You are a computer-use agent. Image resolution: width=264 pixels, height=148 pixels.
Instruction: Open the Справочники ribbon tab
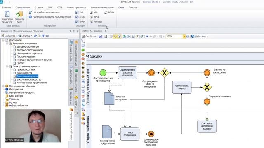tap(23, 7)
